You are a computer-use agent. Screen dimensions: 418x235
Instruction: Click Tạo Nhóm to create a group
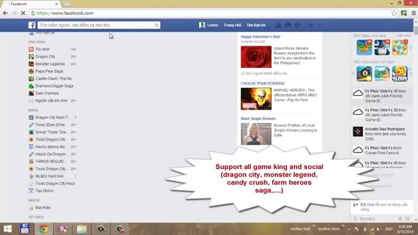pos(44,191)
